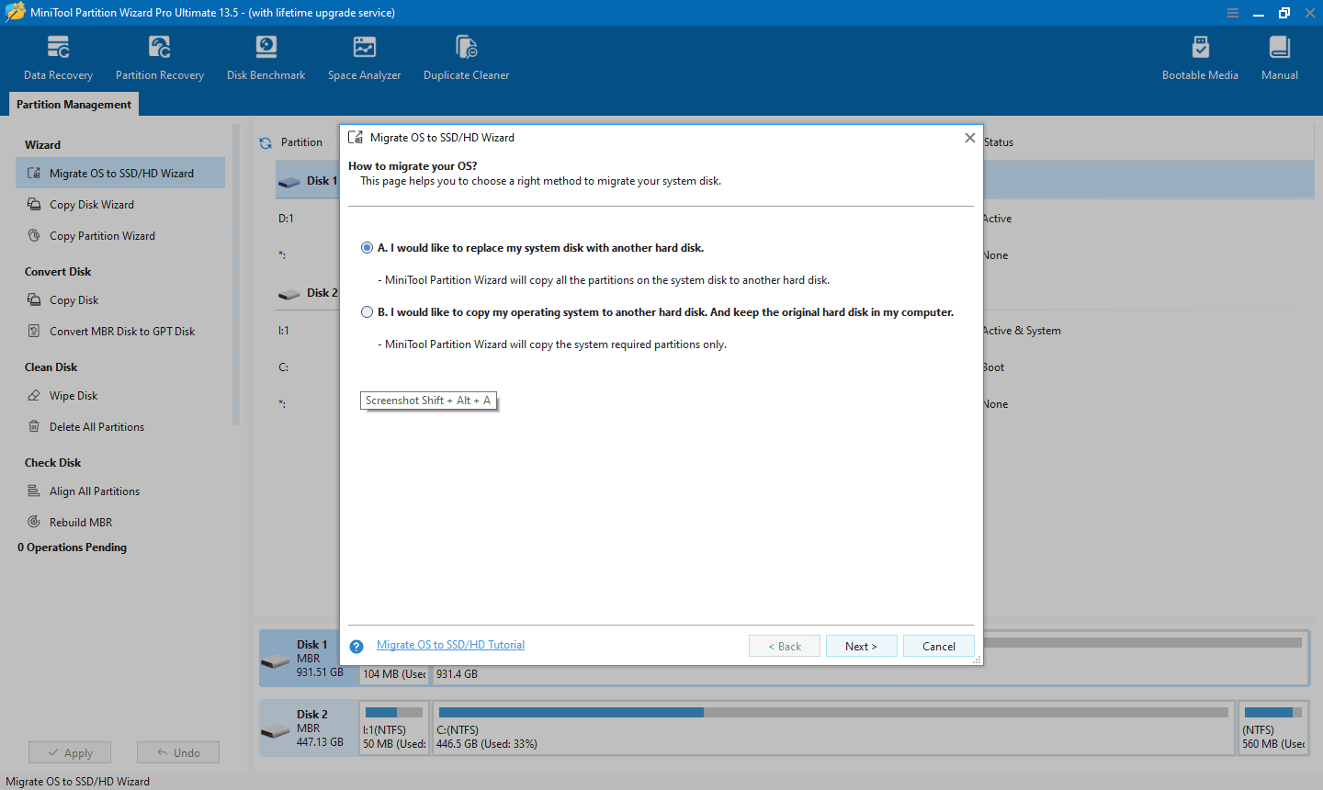
Task: Click the Next button in the wizard
Action: (861, 646)
